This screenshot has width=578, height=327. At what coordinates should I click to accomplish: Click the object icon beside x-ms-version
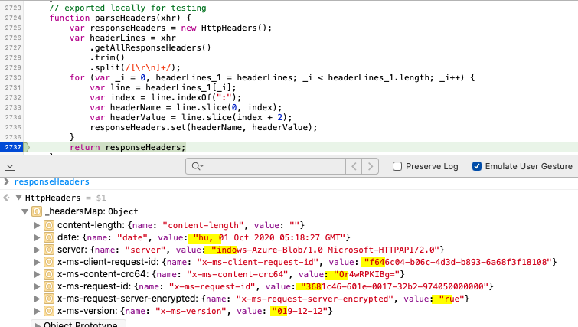49,311
